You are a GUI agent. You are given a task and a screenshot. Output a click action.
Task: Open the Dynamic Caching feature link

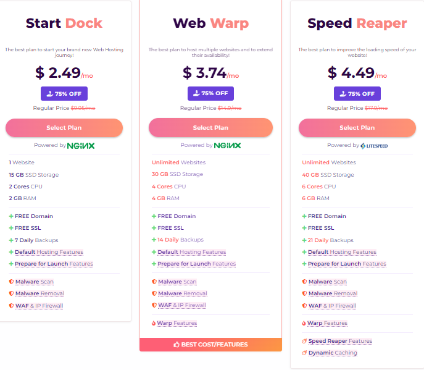click(333, 353)
